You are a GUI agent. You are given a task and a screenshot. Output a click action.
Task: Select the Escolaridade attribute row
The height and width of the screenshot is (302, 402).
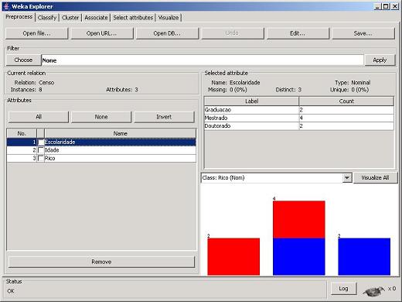pyautogui.click(x=101, y=142)
